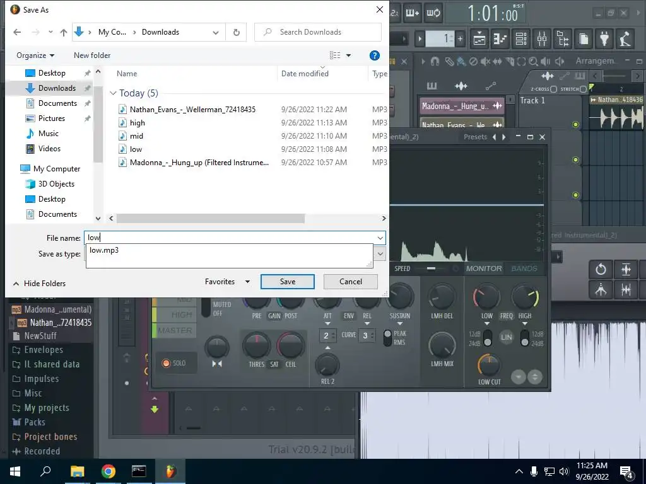Click the Save button

[x=288, y=282]
